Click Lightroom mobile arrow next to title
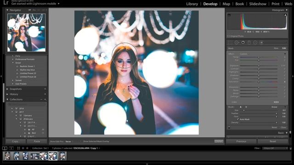Screen dimensions: 294x165 59,4
